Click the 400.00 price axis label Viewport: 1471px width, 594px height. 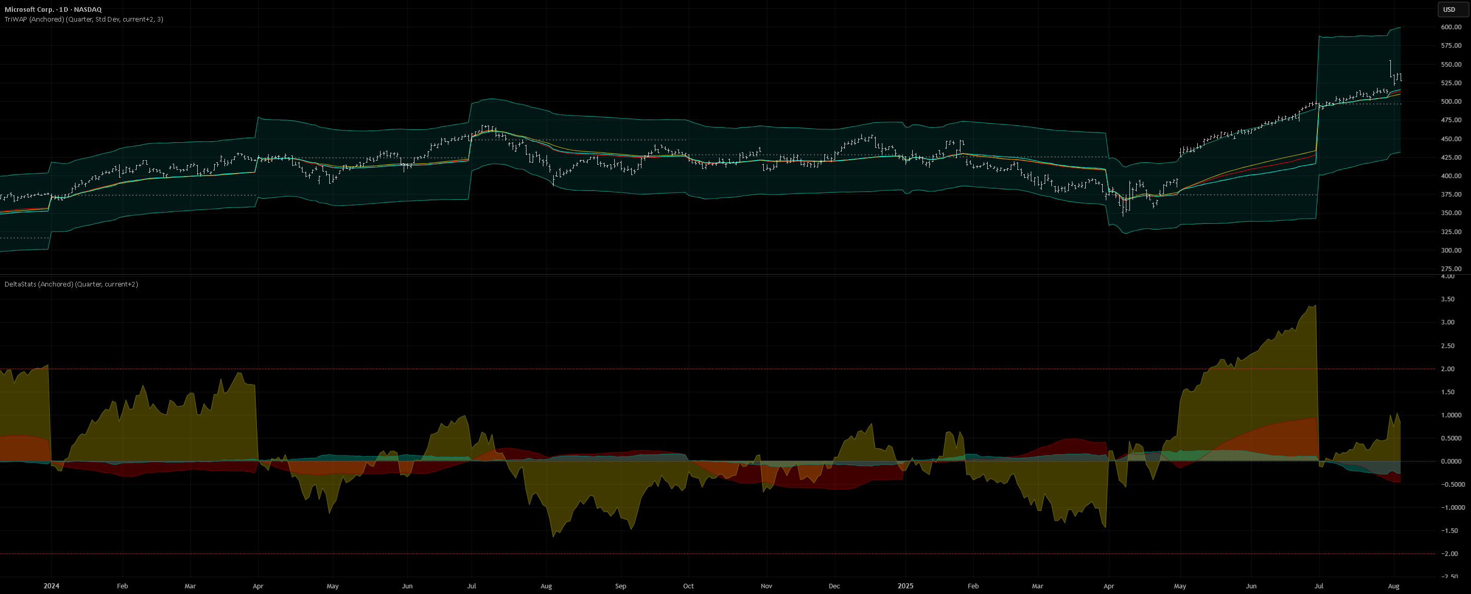(1451, 176)
